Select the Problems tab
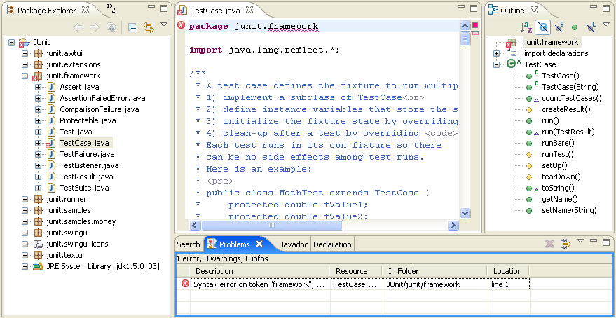The height and width of the screenshot is (318, 616). pos(235,244)
